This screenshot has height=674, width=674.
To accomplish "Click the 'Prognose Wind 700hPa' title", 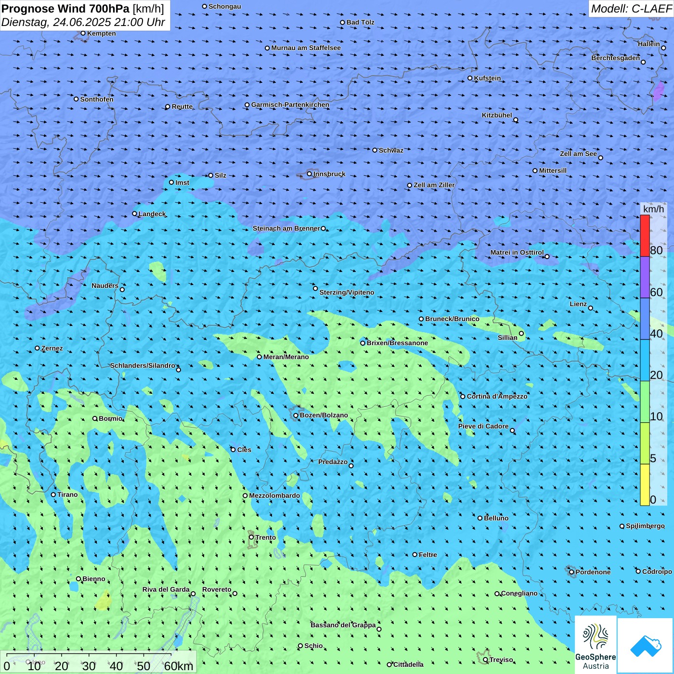I will 65,9.
